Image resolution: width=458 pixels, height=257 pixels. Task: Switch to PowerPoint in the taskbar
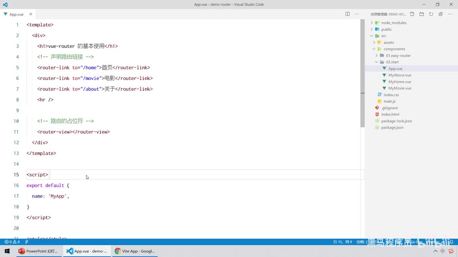39,251
